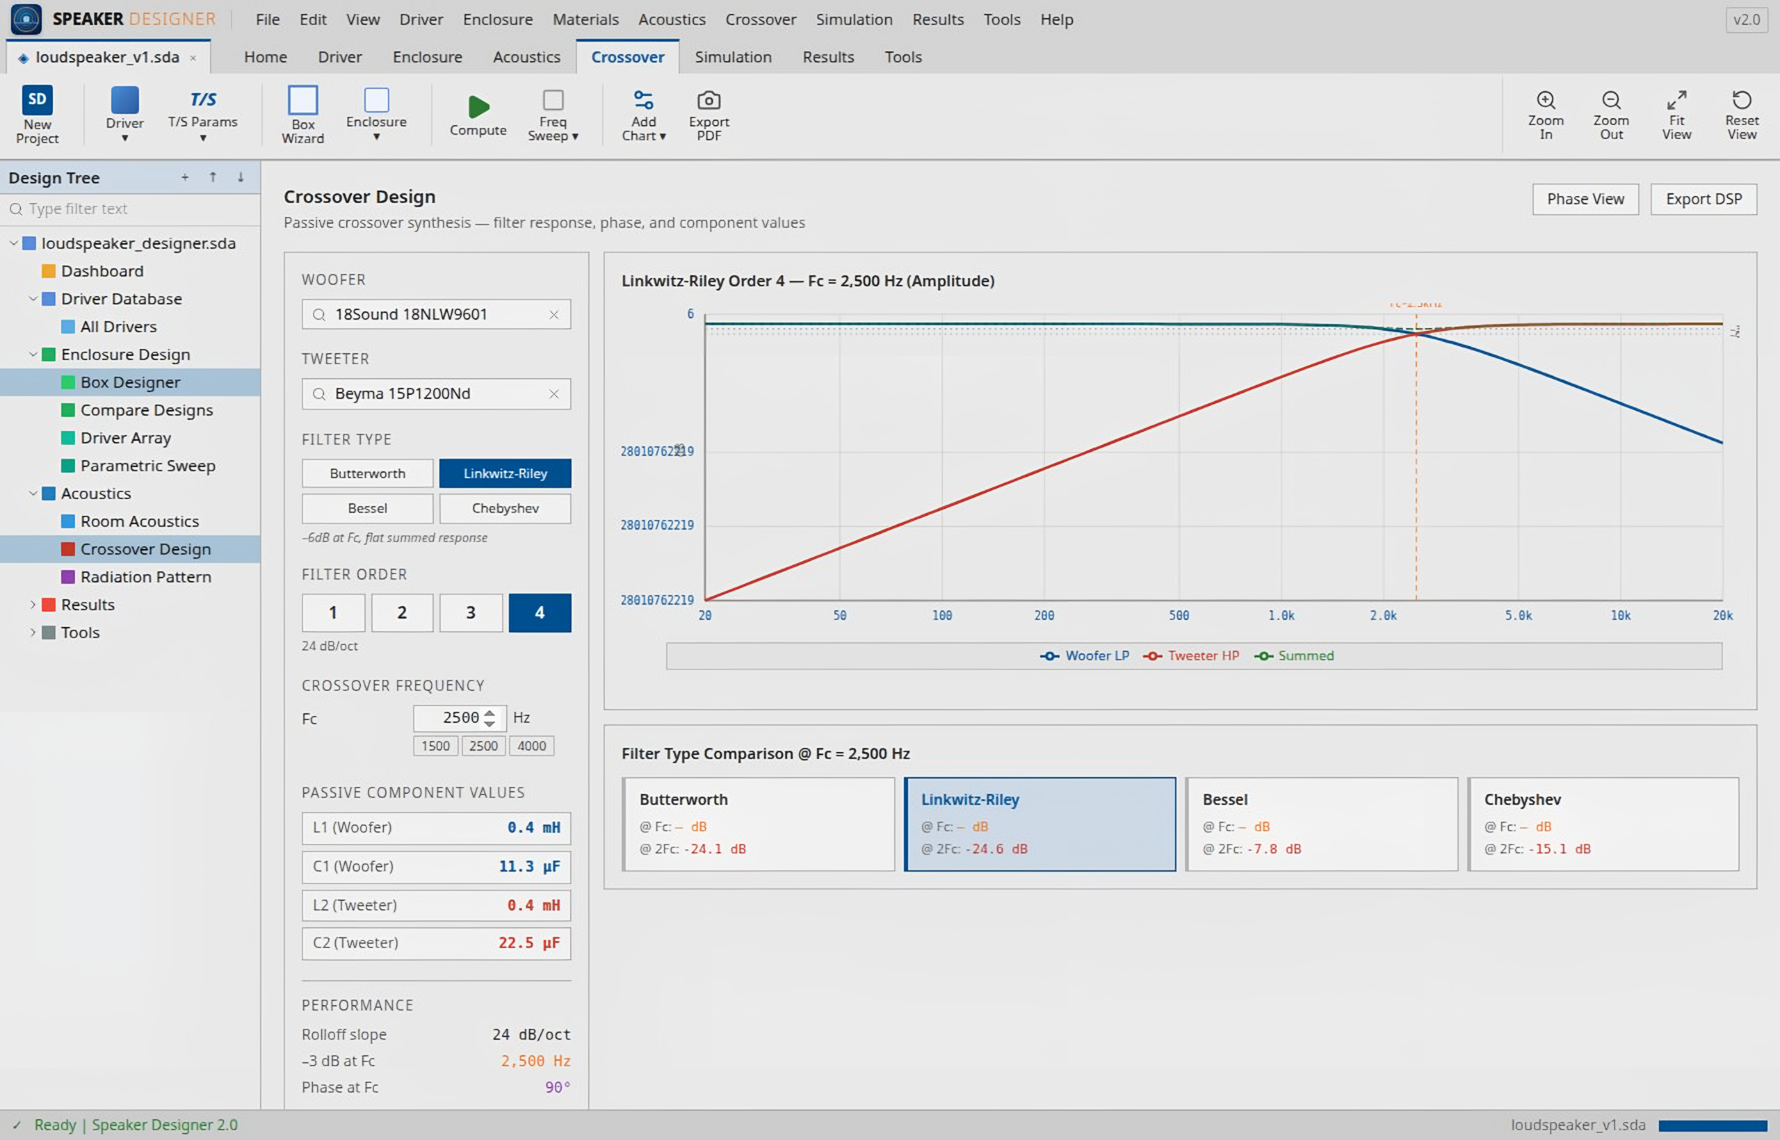
Task: Add a node with the Design Tree plus icon
Action: click(185, 178)
